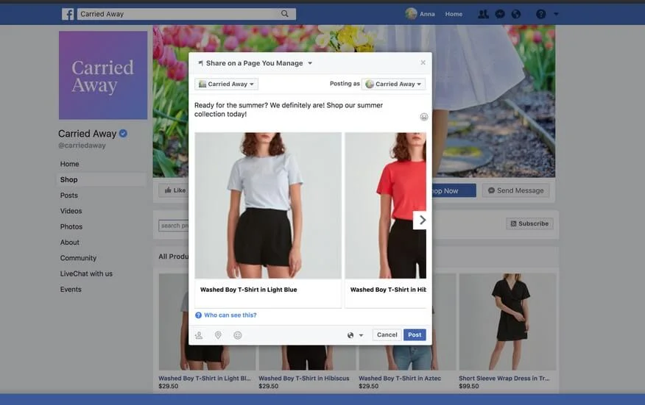Image resolution: width=645 pixels, height=405 pixels.
Task: Insert emoji in post text area
Action: [x=423, y=117]
